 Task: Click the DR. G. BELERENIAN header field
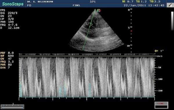[40, 2]
